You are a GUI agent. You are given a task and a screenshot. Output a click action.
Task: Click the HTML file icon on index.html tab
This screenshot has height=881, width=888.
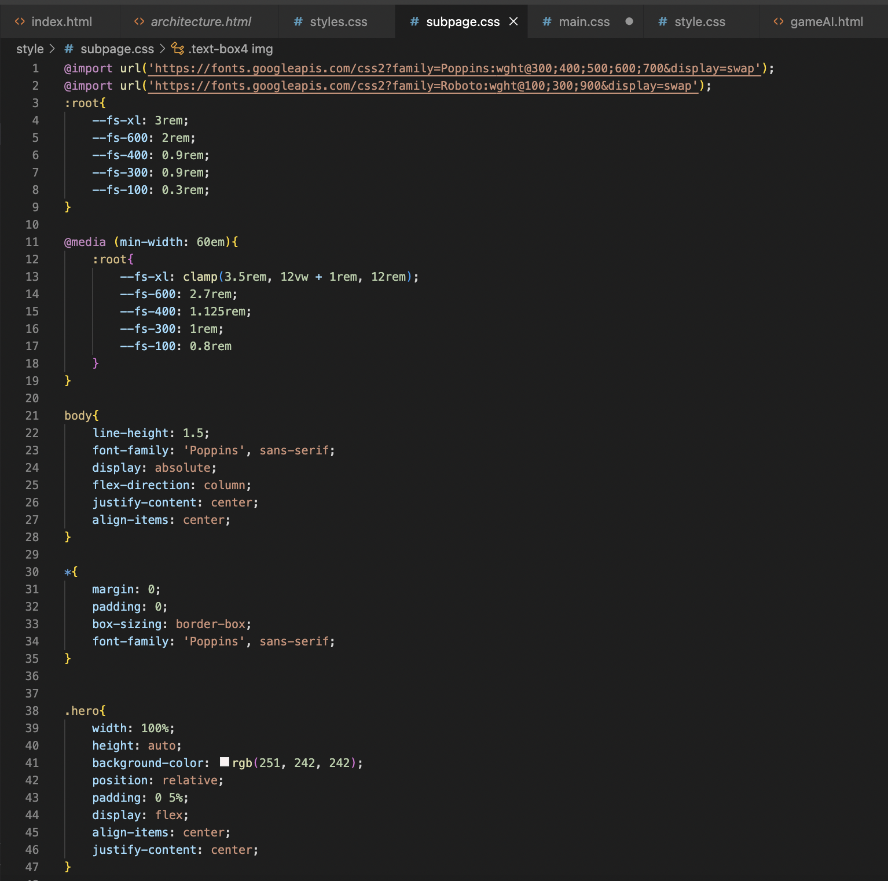20,21
